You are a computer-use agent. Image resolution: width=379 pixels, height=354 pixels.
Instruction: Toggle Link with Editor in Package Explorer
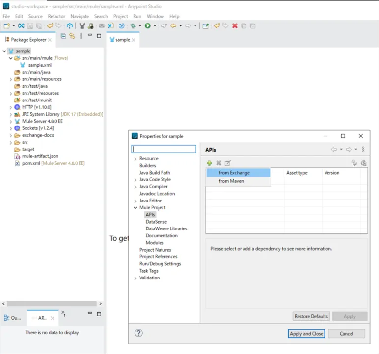click(72, 36)
